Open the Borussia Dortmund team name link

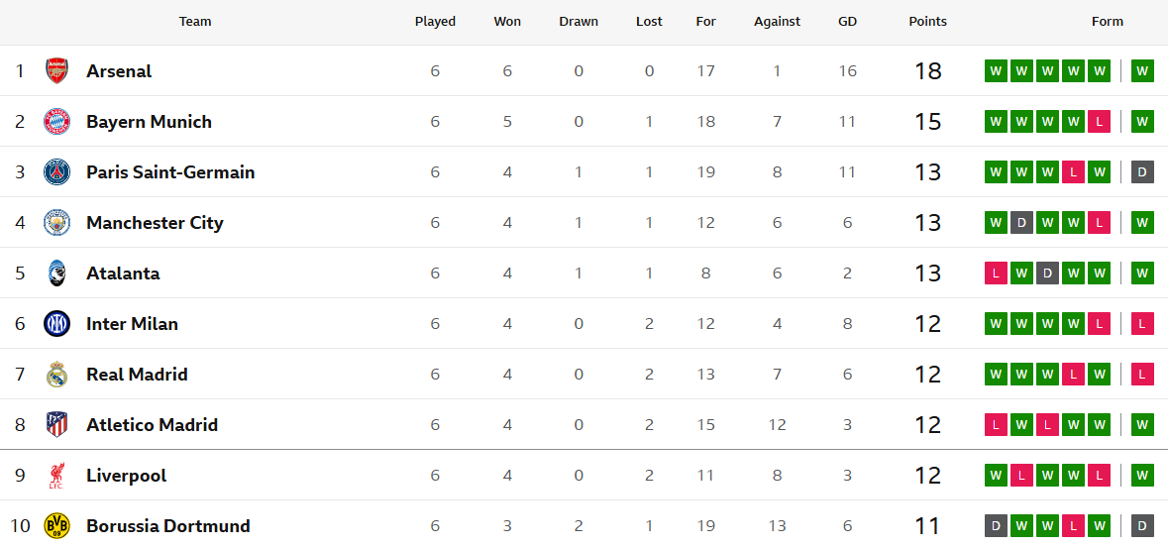167,526
